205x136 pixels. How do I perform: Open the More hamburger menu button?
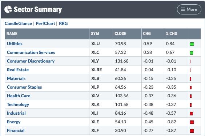pos(189,9)
